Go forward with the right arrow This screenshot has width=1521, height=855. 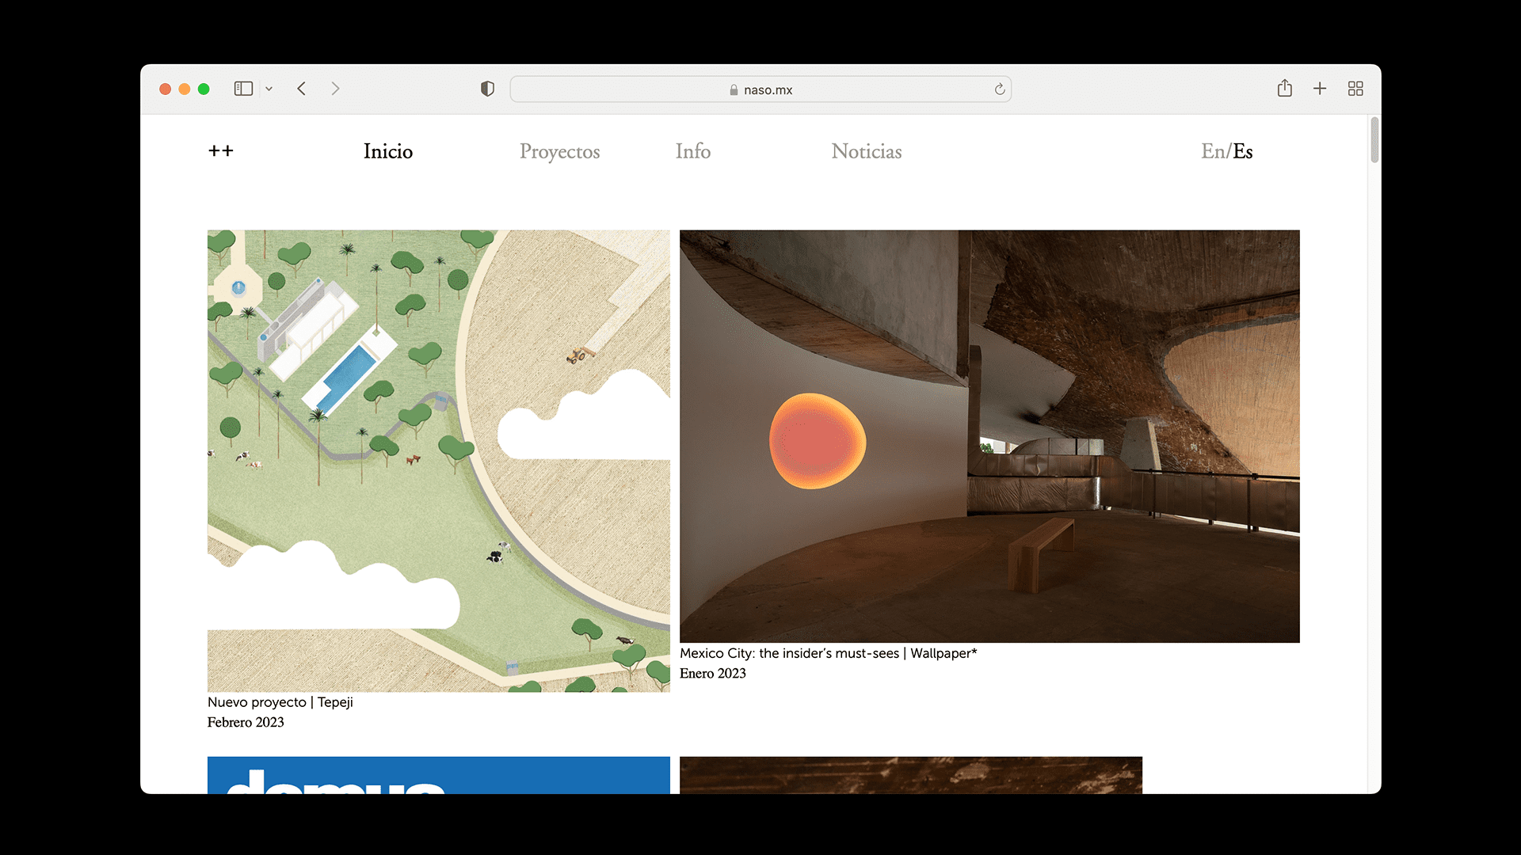tap(335, 89)
